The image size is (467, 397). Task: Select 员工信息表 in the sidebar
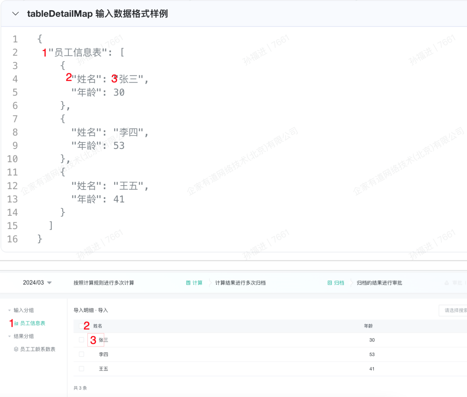(x=32, y=323)
